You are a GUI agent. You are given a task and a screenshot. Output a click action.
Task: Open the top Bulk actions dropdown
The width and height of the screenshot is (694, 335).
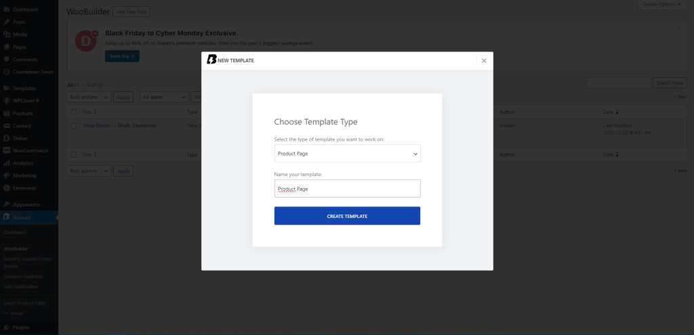tap(89, 97)
